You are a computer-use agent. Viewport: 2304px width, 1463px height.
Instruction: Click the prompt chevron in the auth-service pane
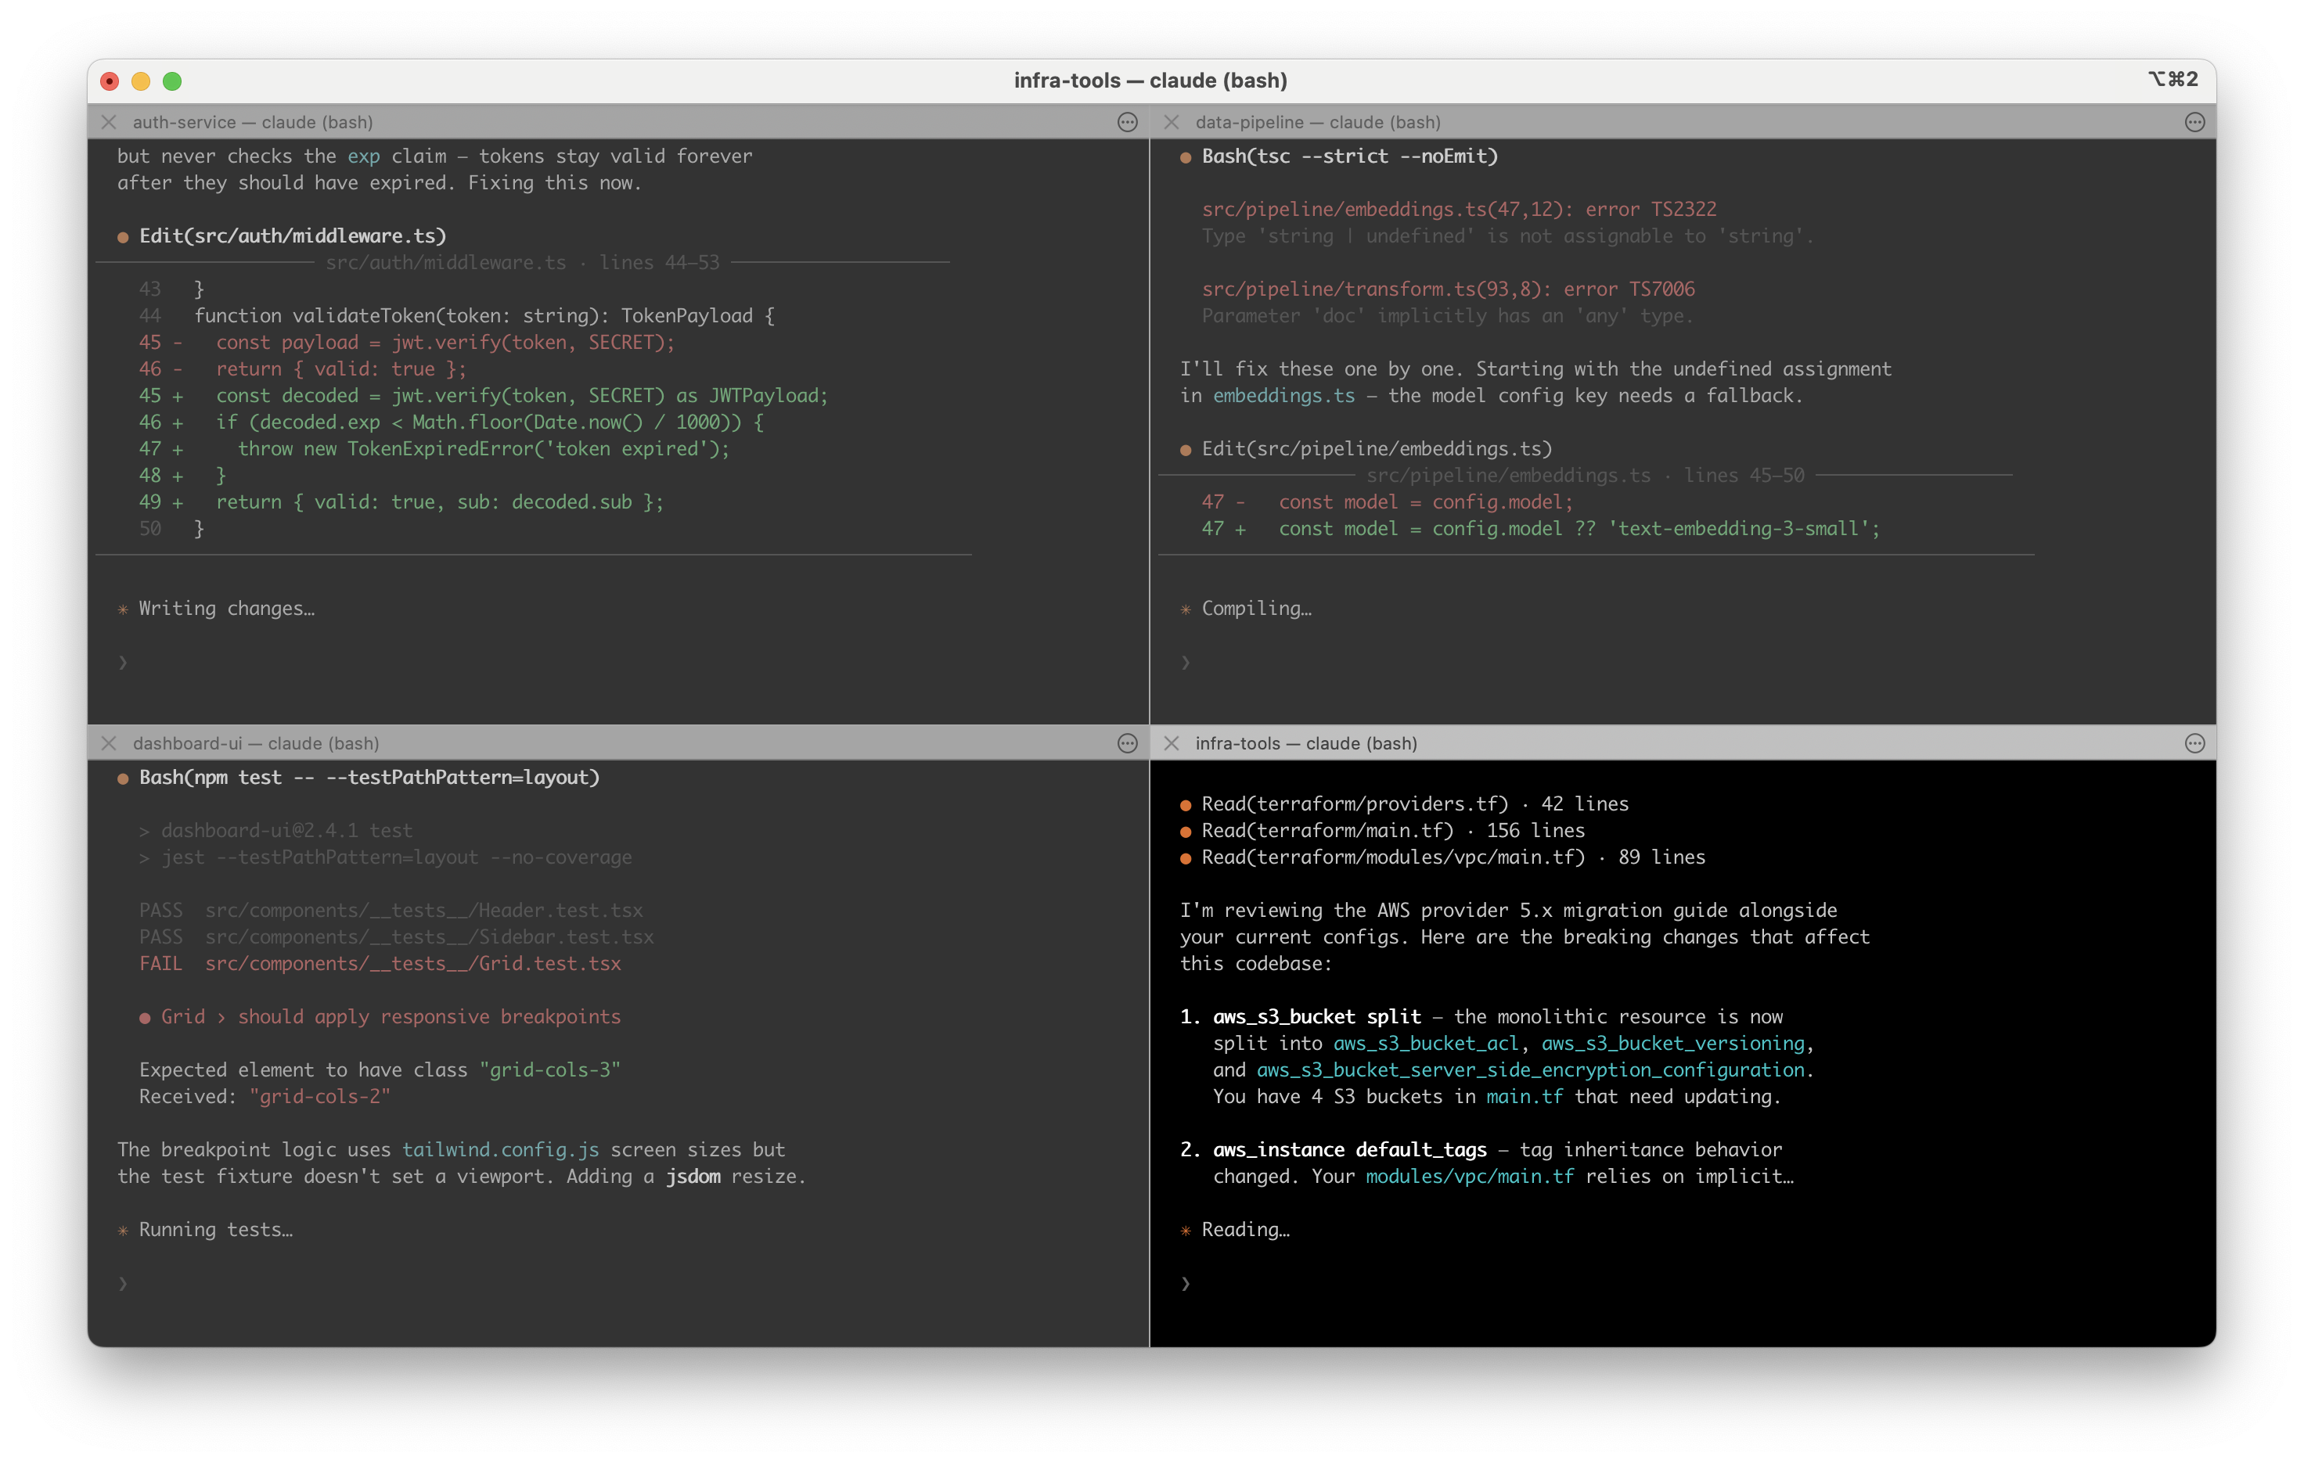(122, 662)
